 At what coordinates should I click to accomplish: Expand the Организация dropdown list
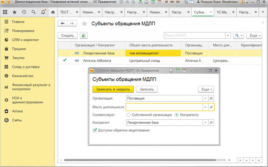click(x=205, y=98)
